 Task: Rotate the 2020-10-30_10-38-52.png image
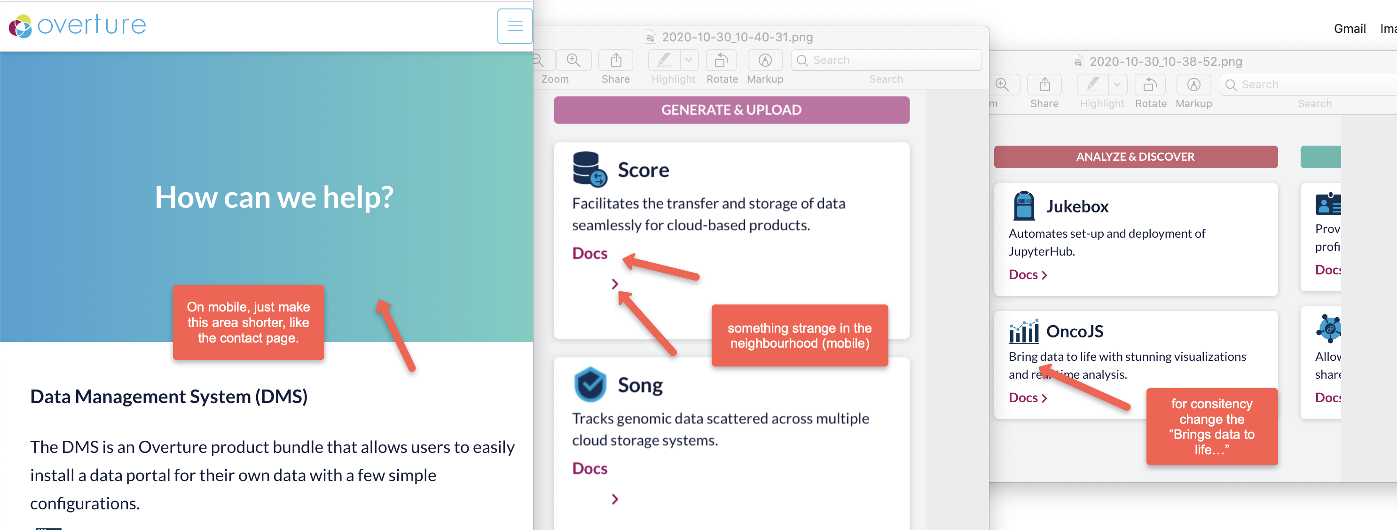click(x=1150, y=85)
